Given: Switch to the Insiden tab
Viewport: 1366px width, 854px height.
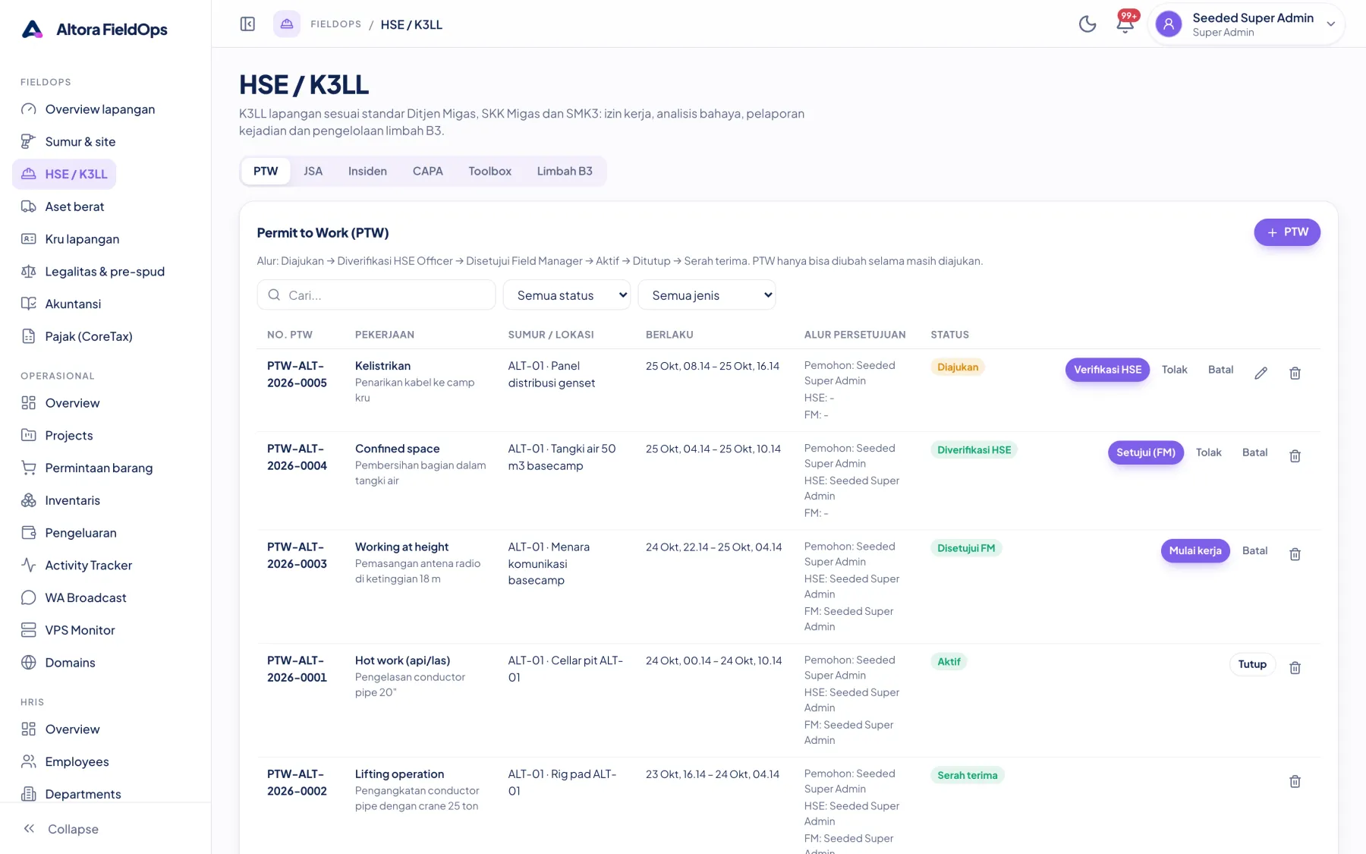Looking at the screenshot, I should (x=367, y=172).
